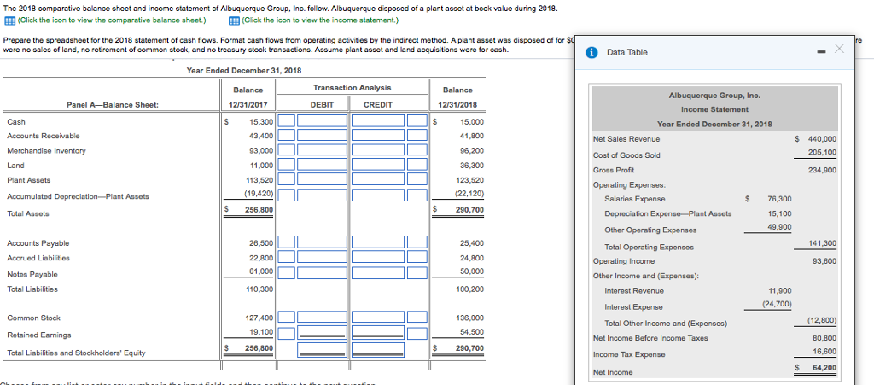Select Plant Assets debit amount field
The image size is (874, 385).
point(323,179)
